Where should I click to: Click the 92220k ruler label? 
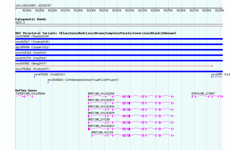pyautogui.click(x=130, y=10)
